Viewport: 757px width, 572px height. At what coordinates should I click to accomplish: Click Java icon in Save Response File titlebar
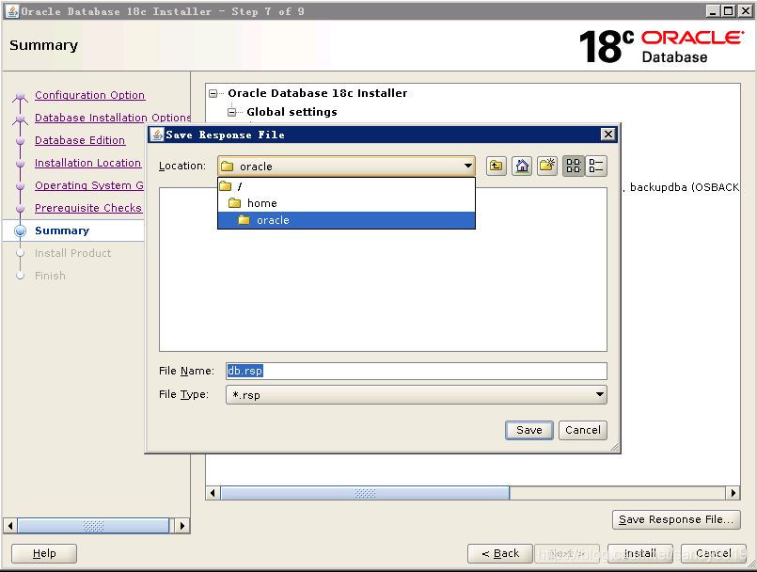click(156, 135)
